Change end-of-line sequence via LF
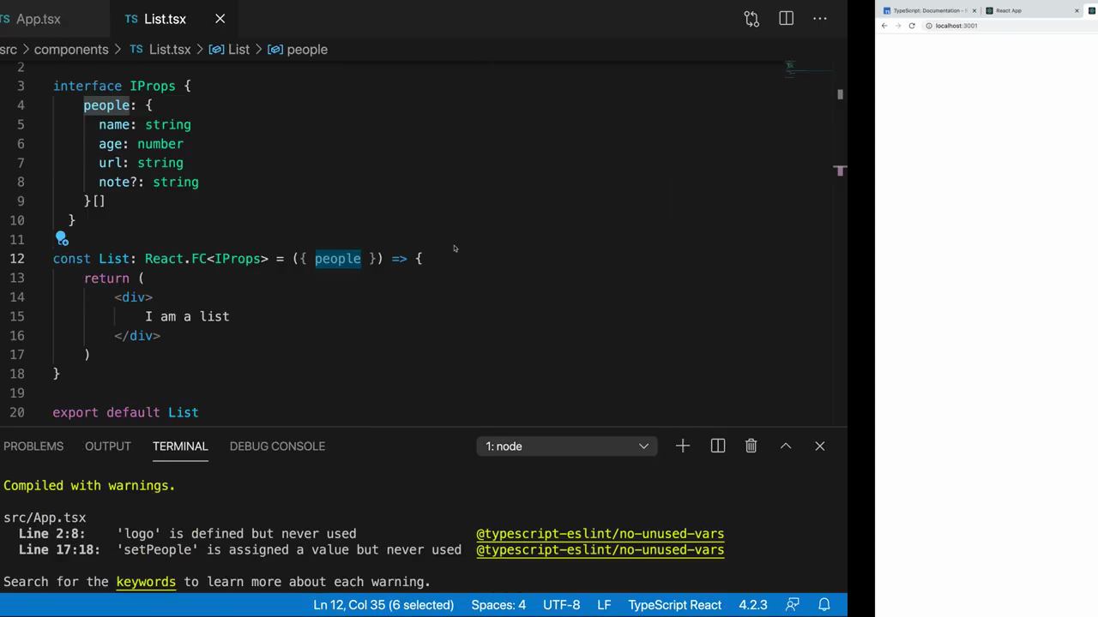 [x=604, y=605]
